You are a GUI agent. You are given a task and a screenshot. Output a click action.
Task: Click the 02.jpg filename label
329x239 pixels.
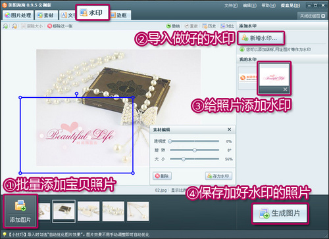[161, 190]
